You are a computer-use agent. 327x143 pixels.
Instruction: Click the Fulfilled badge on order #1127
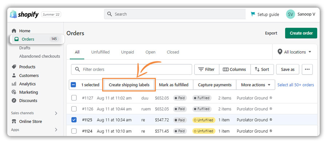[202, 98]
